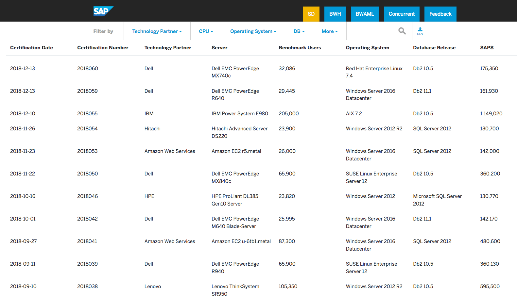Select the Concurrent tab

[402, 14]
